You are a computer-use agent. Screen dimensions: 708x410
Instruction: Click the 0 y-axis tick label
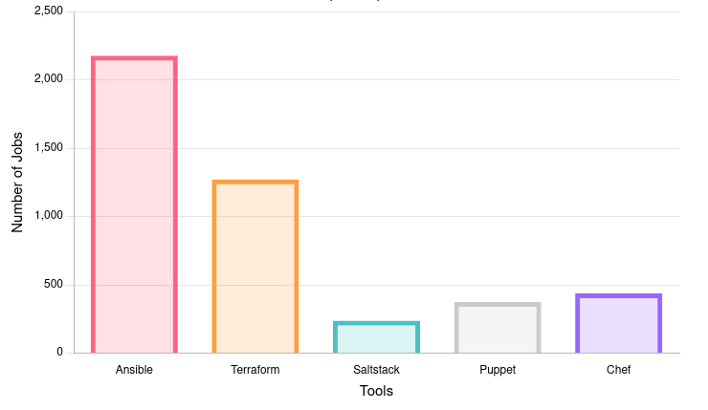pos(59,353)
